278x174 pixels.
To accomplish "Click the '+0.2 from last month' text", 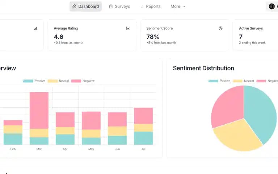I will pyautogui.click(x=68, y=43).
